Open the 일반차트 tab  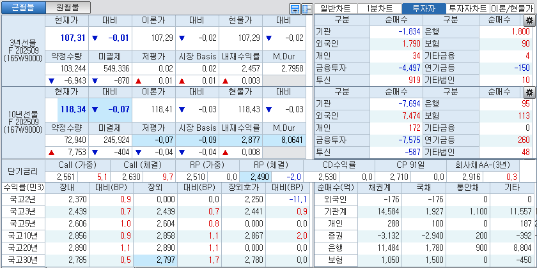pyautogui.click(x=336, y=8)
